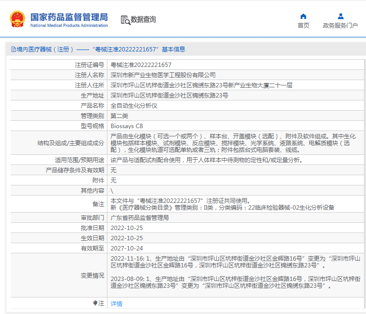Viewport: 366px width, 314px height.
Task: Select the 2022-11-16 change record
Action: coord(235,262)
